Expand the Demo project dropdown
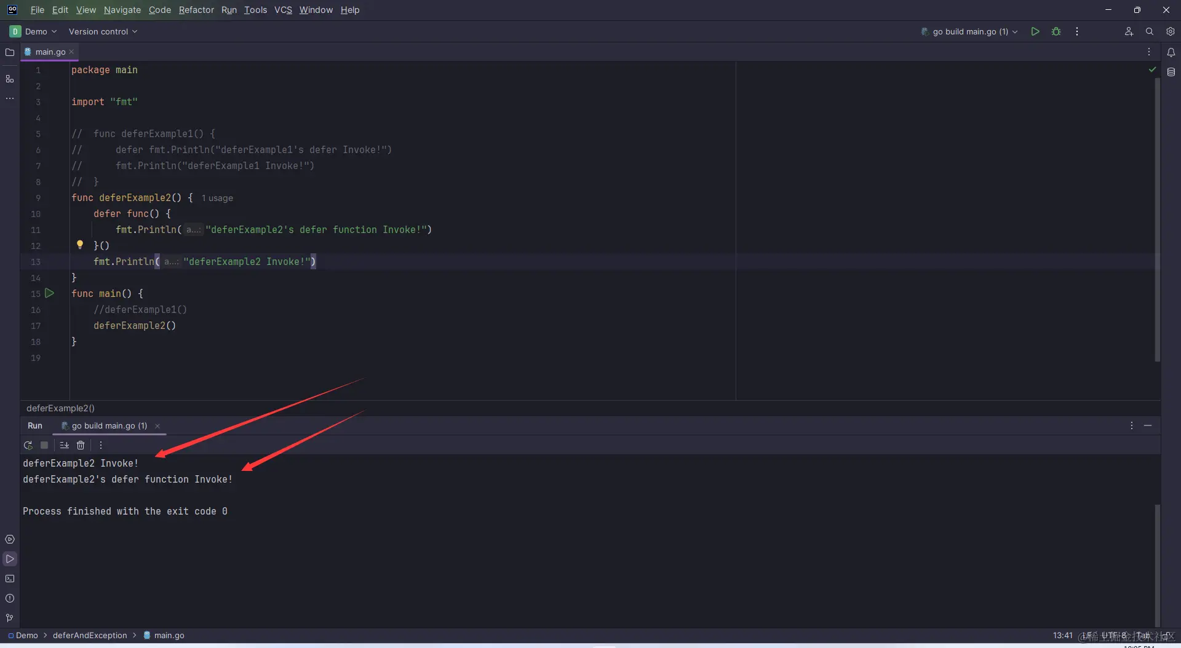 pyautogui.click(x=34, y=31)
